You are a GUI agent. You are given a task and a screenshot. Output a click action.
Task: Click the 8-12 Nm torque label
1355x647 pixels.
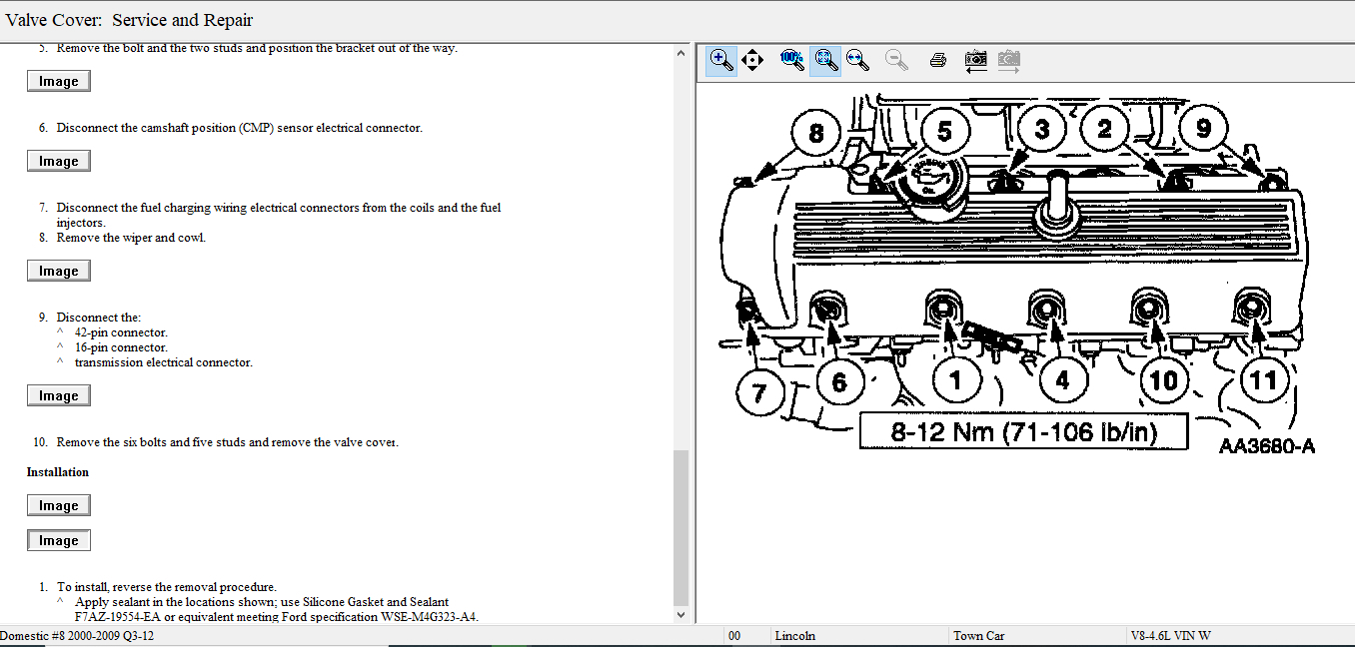point(1024,432)
